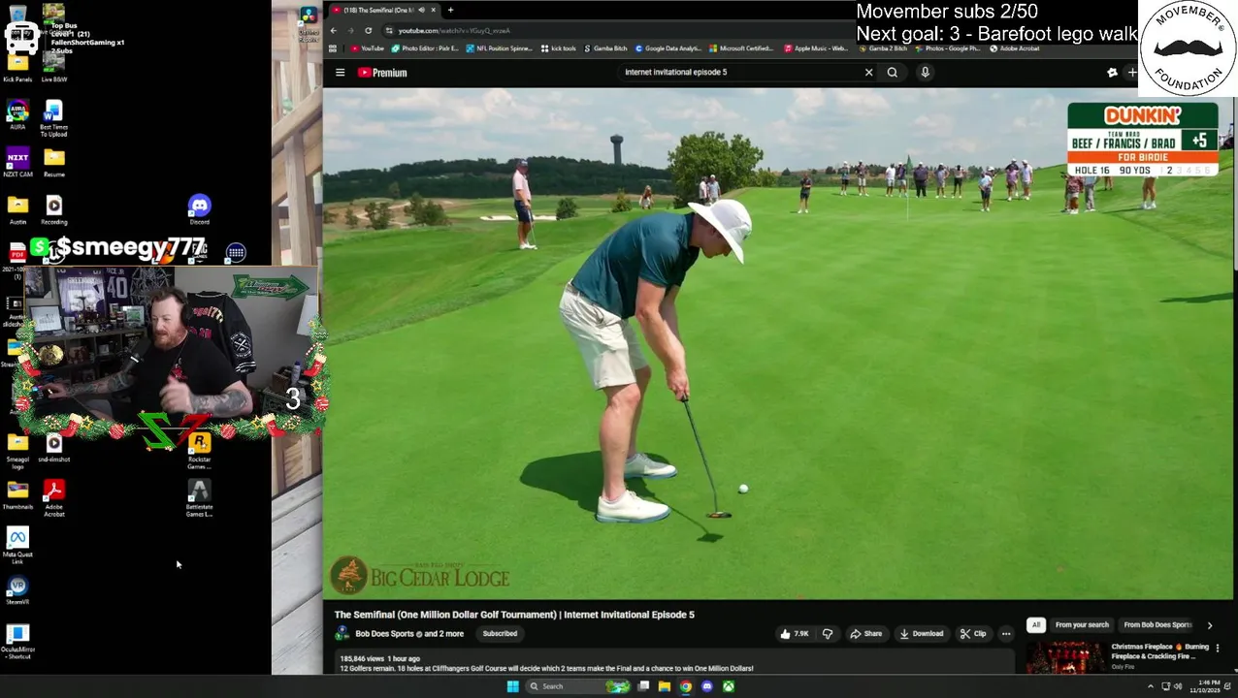Open the AURA desktop shortcut
The width and height of the screenshot is (1238, 698).
17,115
